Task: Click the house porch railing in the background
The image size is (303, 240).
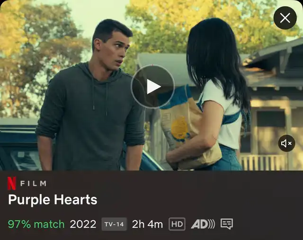Action: (263, 162)
